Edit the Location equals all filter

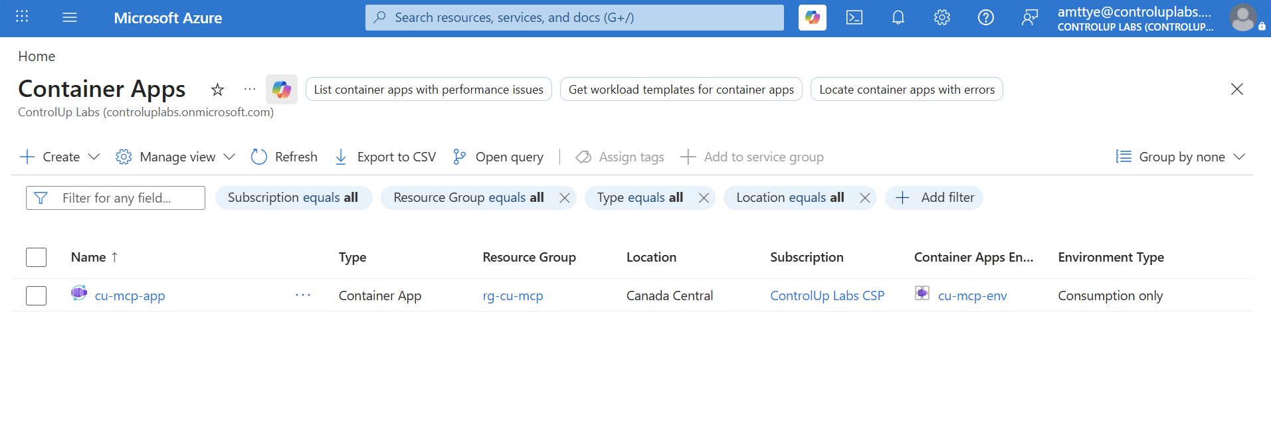click(x=790, y=198)
